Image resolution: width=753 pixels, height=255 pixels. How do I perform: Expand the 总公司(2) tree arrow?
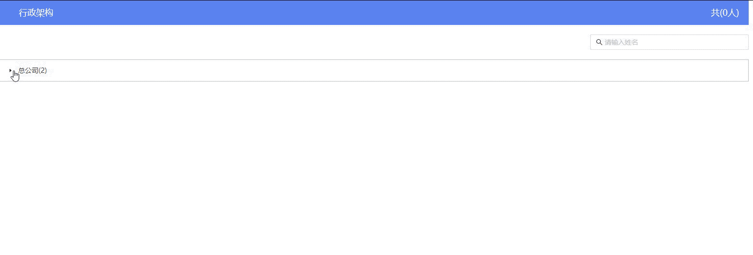11,70
